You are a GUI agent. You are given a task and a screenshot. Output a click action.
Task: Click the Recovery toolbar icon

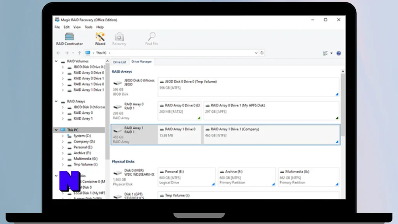[119, 39]
